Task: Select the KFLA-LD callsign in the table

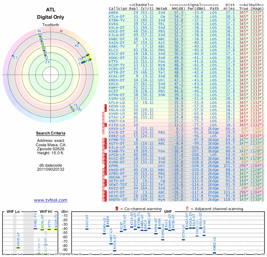Action: pos(117,103)
